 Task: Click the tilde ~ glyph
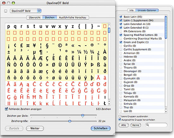[98, 26]
